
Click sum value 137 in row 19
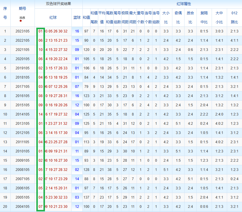(86, 197)
